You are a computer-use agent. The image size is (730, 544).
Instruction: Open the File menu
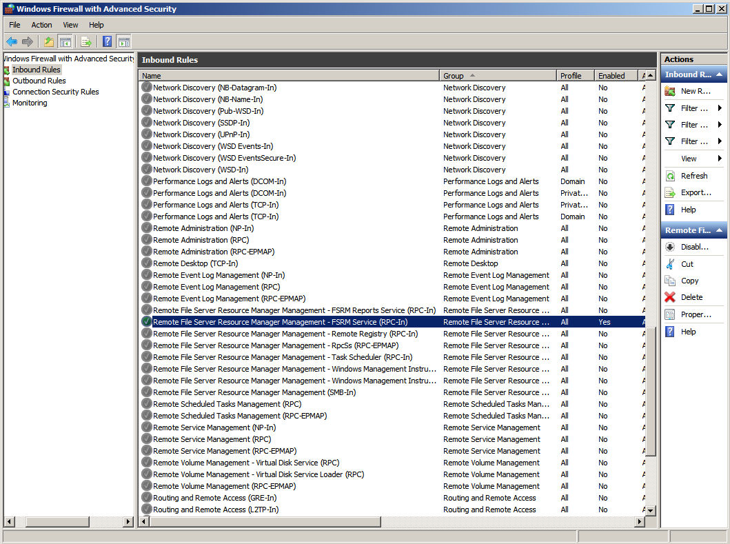[14, 25]
